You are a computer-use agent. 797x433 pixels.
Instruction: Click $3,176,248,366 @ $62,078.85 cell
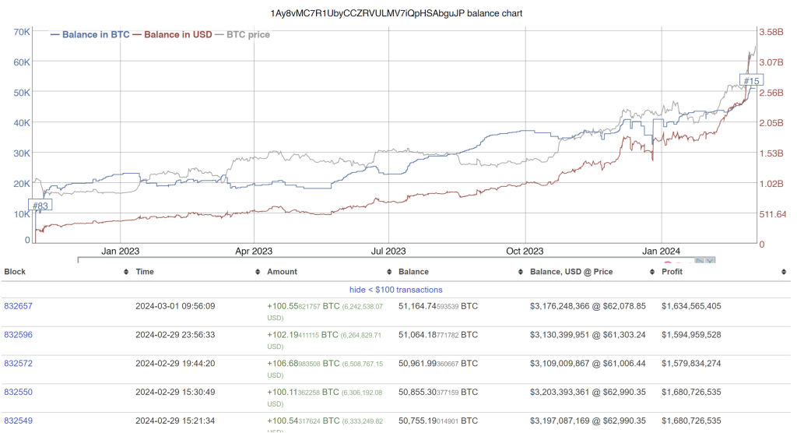pos(588,306)
